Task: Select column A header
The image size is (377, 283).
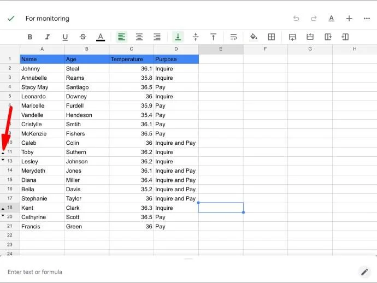Action: (x=42, y=49)
